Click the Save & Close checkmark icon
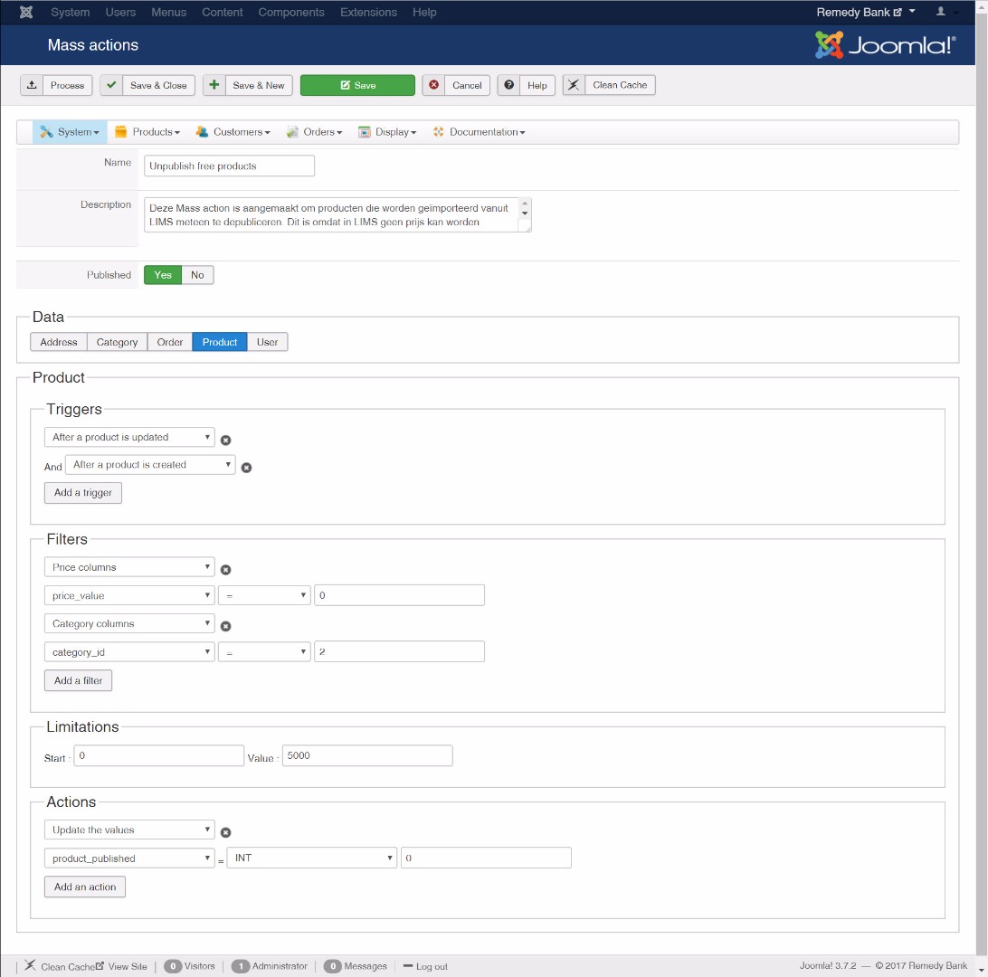The height and width of the screenshot is (977, 988). point(111,85)
